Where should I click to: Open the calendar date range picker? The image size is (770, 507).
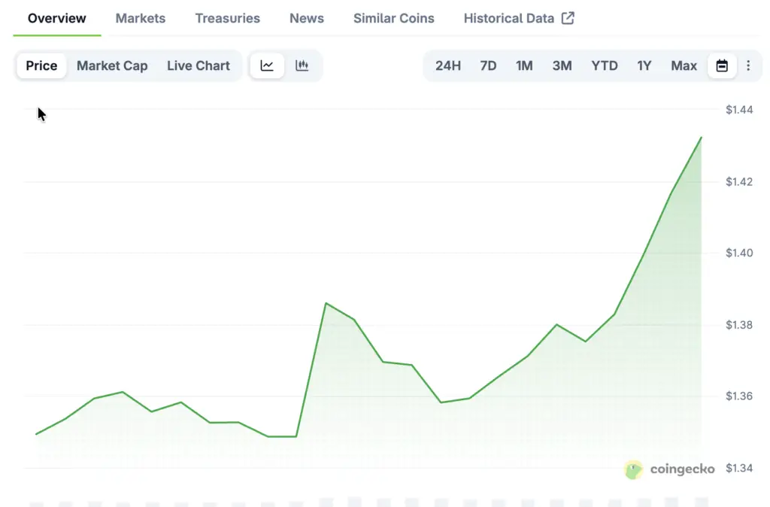coord(722,65)
